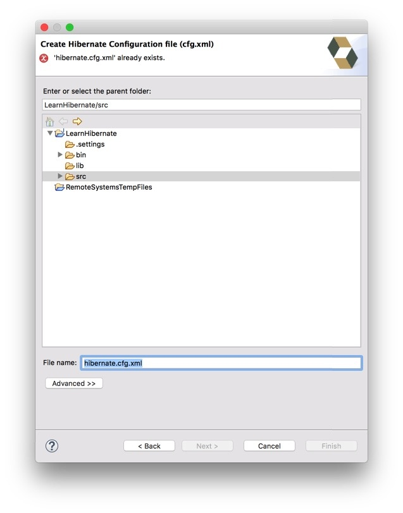Click the 'already exists' error message text
This screenshot has width=403, height=513.
109,58
